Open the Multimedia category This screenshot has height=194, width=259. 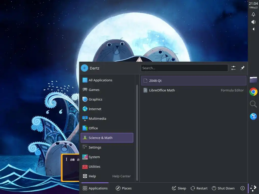pyautogui.click(x=107, y=118)
